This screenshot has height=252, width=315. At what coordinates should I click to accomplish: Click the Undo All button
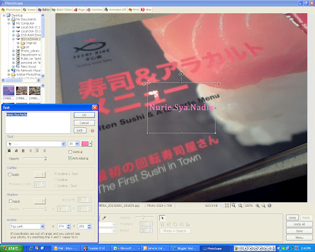[x=299, y=224]
